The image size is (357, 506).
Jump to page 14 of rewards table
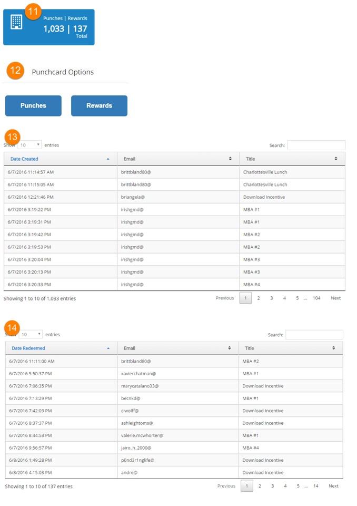316,485
